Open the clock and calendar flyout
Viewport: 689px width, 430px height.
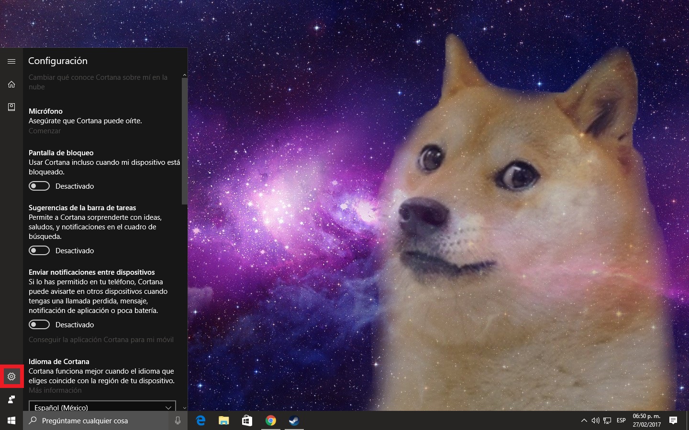pos(646,420)
